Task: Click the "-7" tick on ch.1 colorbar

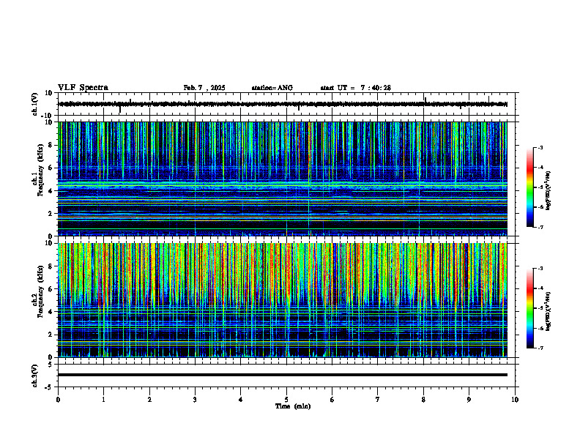Action: (x=540, y=227)
